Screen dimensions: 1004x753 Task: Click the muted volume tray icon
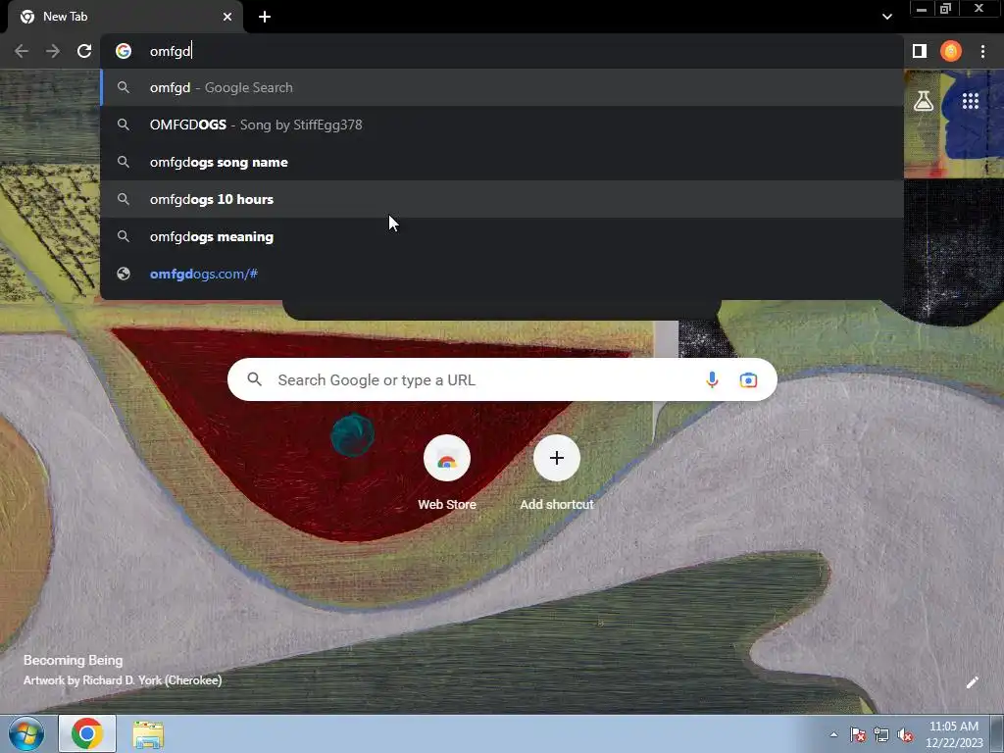coord(905,734)
